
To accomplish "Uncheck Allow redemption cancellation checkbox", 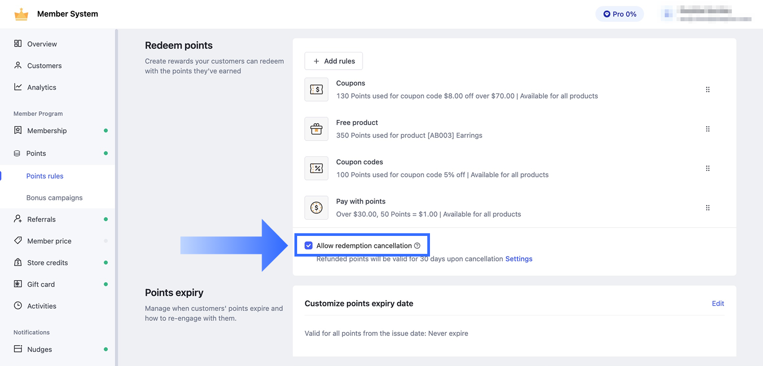I will click(309, 245).
